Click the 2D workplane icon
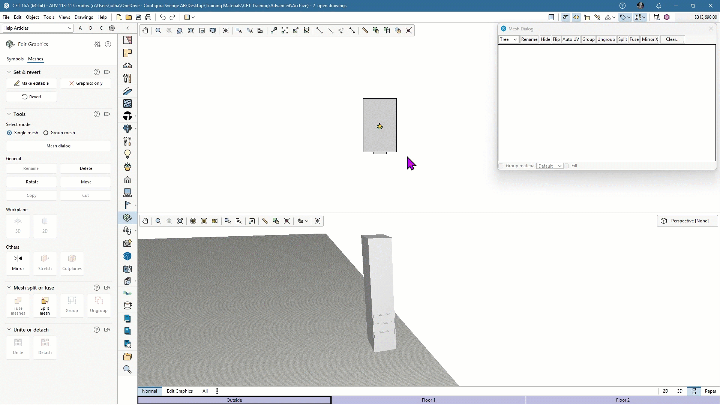This screenshot has width=720, height=405. click(45, 226)
